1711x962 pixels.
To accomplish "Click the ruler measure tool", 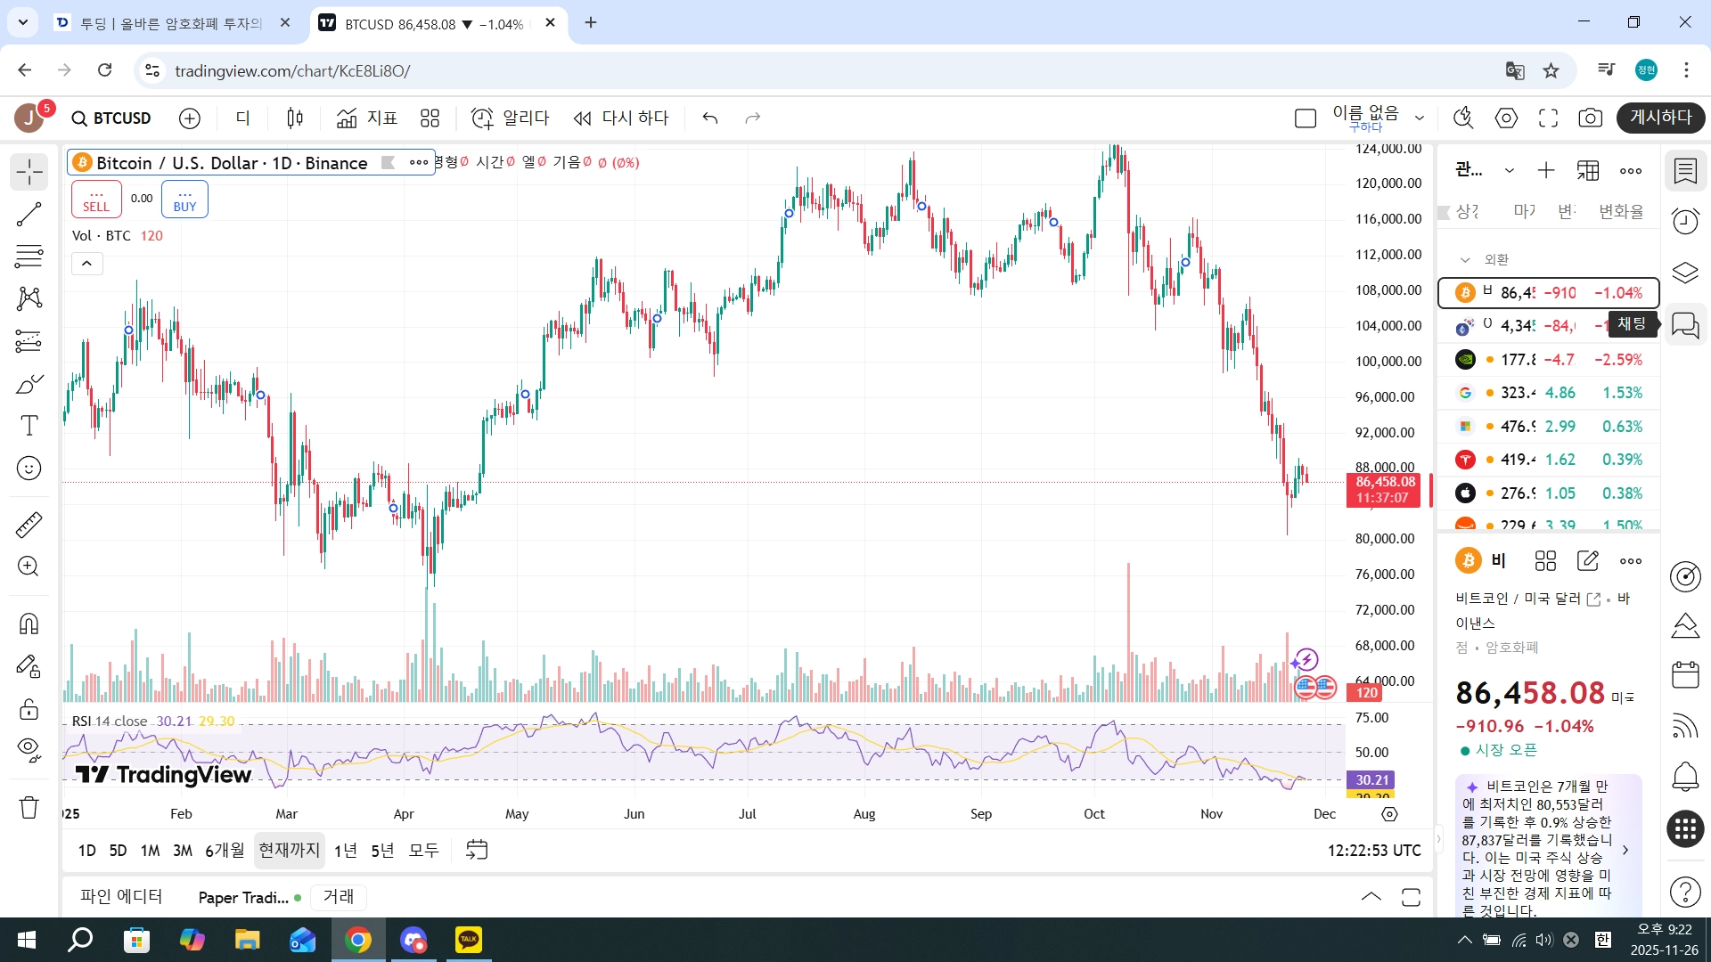I will click(29, 525).
